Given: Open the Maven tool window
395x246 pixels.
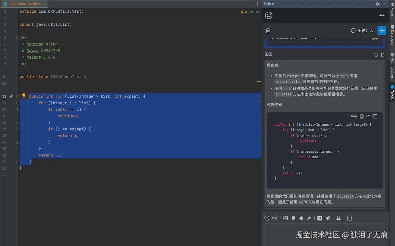Looking at the screenshot, I should click(x=392, y=11).
